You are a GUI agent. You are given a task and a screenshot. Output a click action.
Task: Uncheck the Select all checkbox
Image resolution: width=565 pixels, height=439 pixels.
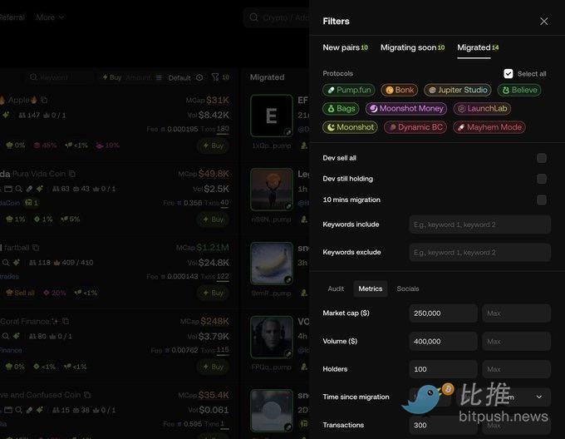pyautogui.click(x=508, y=73)
